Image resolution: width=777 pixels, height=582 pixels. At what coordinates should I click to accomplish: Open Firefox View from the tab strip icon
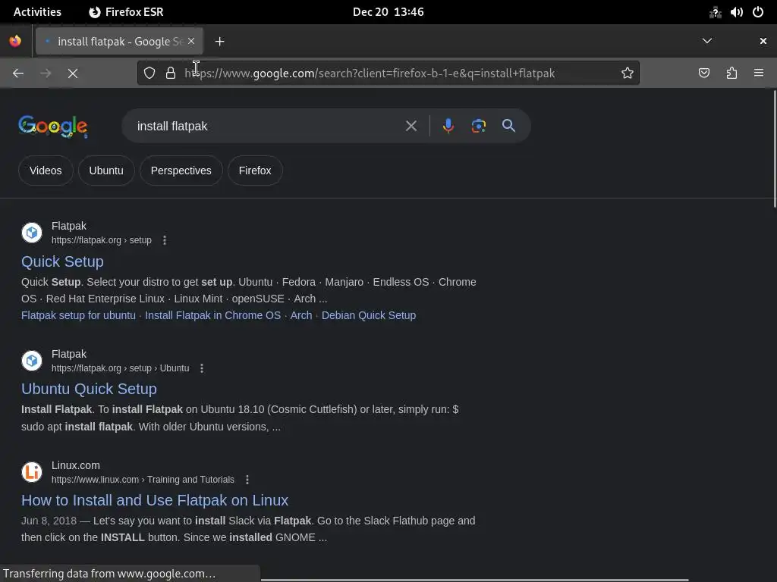tap(15, 41)
